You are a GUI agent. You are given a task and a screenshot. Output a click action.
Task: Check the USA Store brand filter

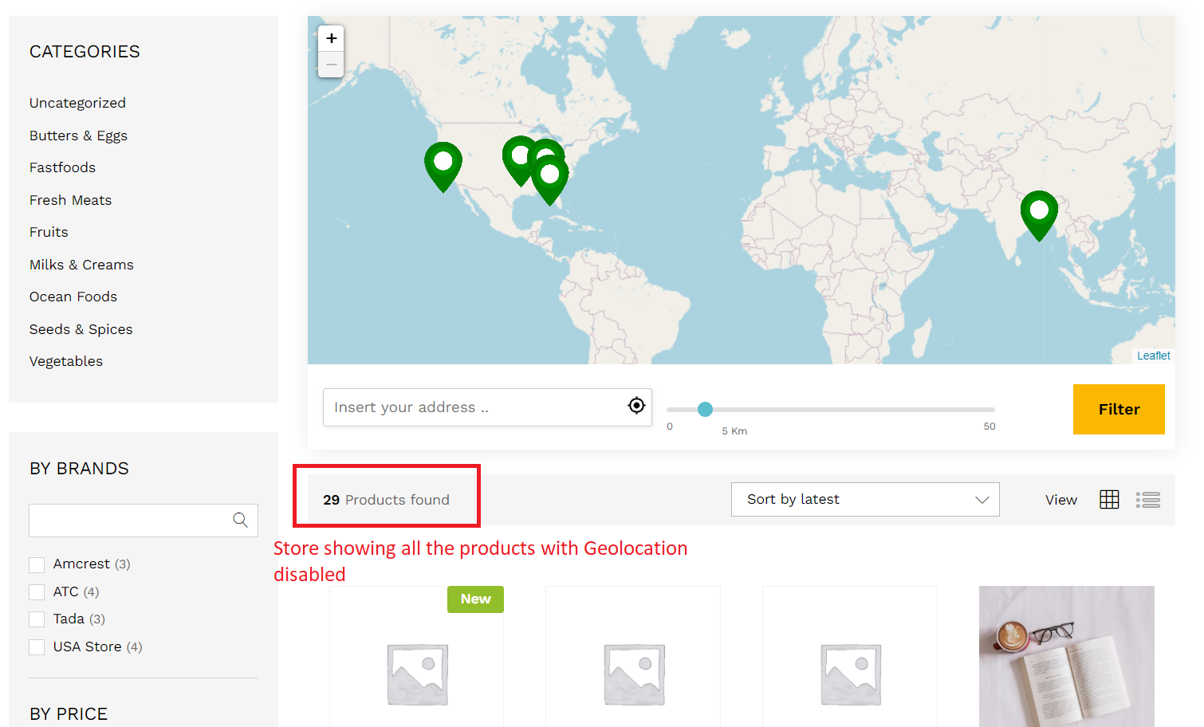coord(37,646)
